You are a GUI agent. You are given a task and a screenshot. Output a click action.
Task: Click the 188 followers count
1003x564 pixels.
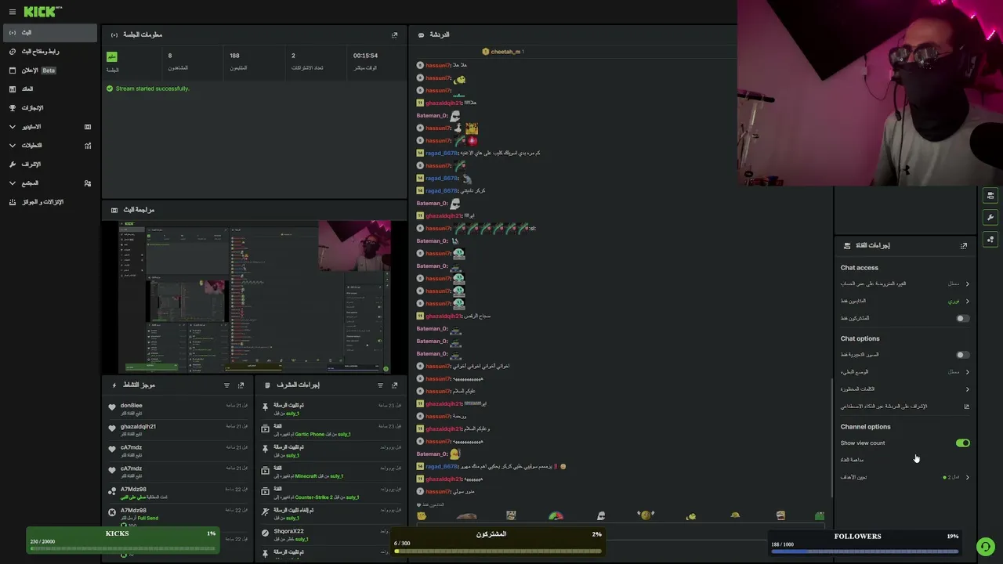[x=234, y=56]
